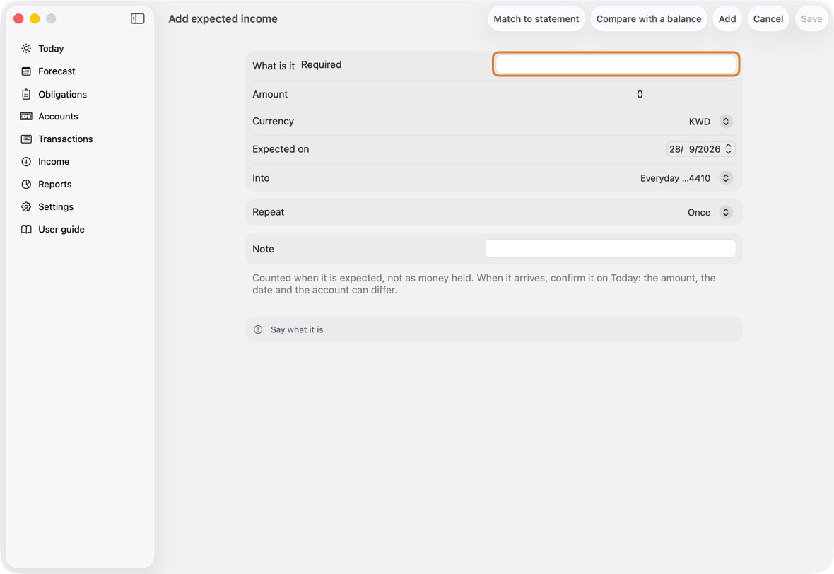Open the Currency KWD dropdown
834x574 pixels.
(710, 122)
